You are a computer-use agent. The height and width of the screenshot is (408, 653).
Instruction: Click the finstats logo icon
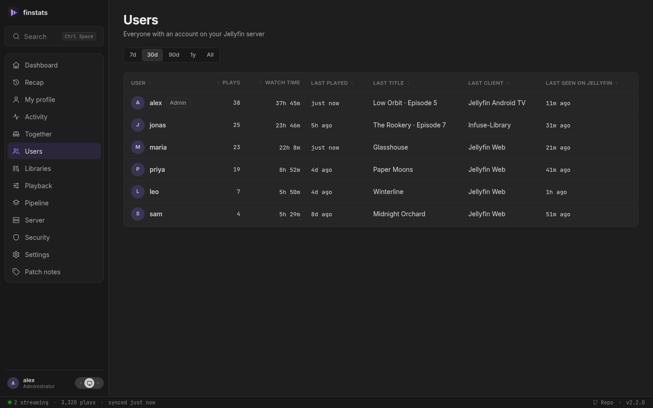(14, 13)
